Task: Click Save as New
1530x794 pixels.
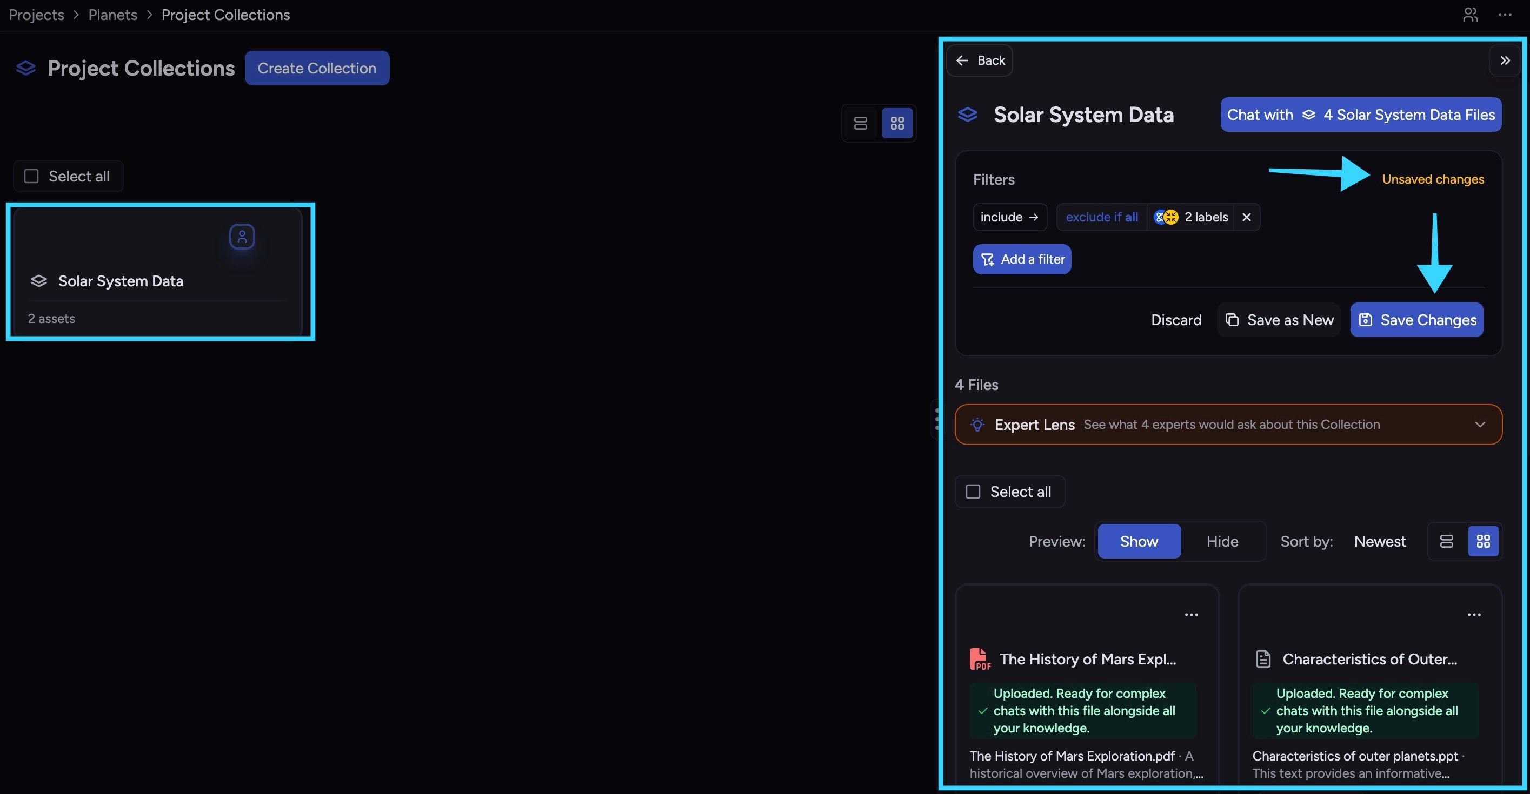Action: tap(1279, 320)
